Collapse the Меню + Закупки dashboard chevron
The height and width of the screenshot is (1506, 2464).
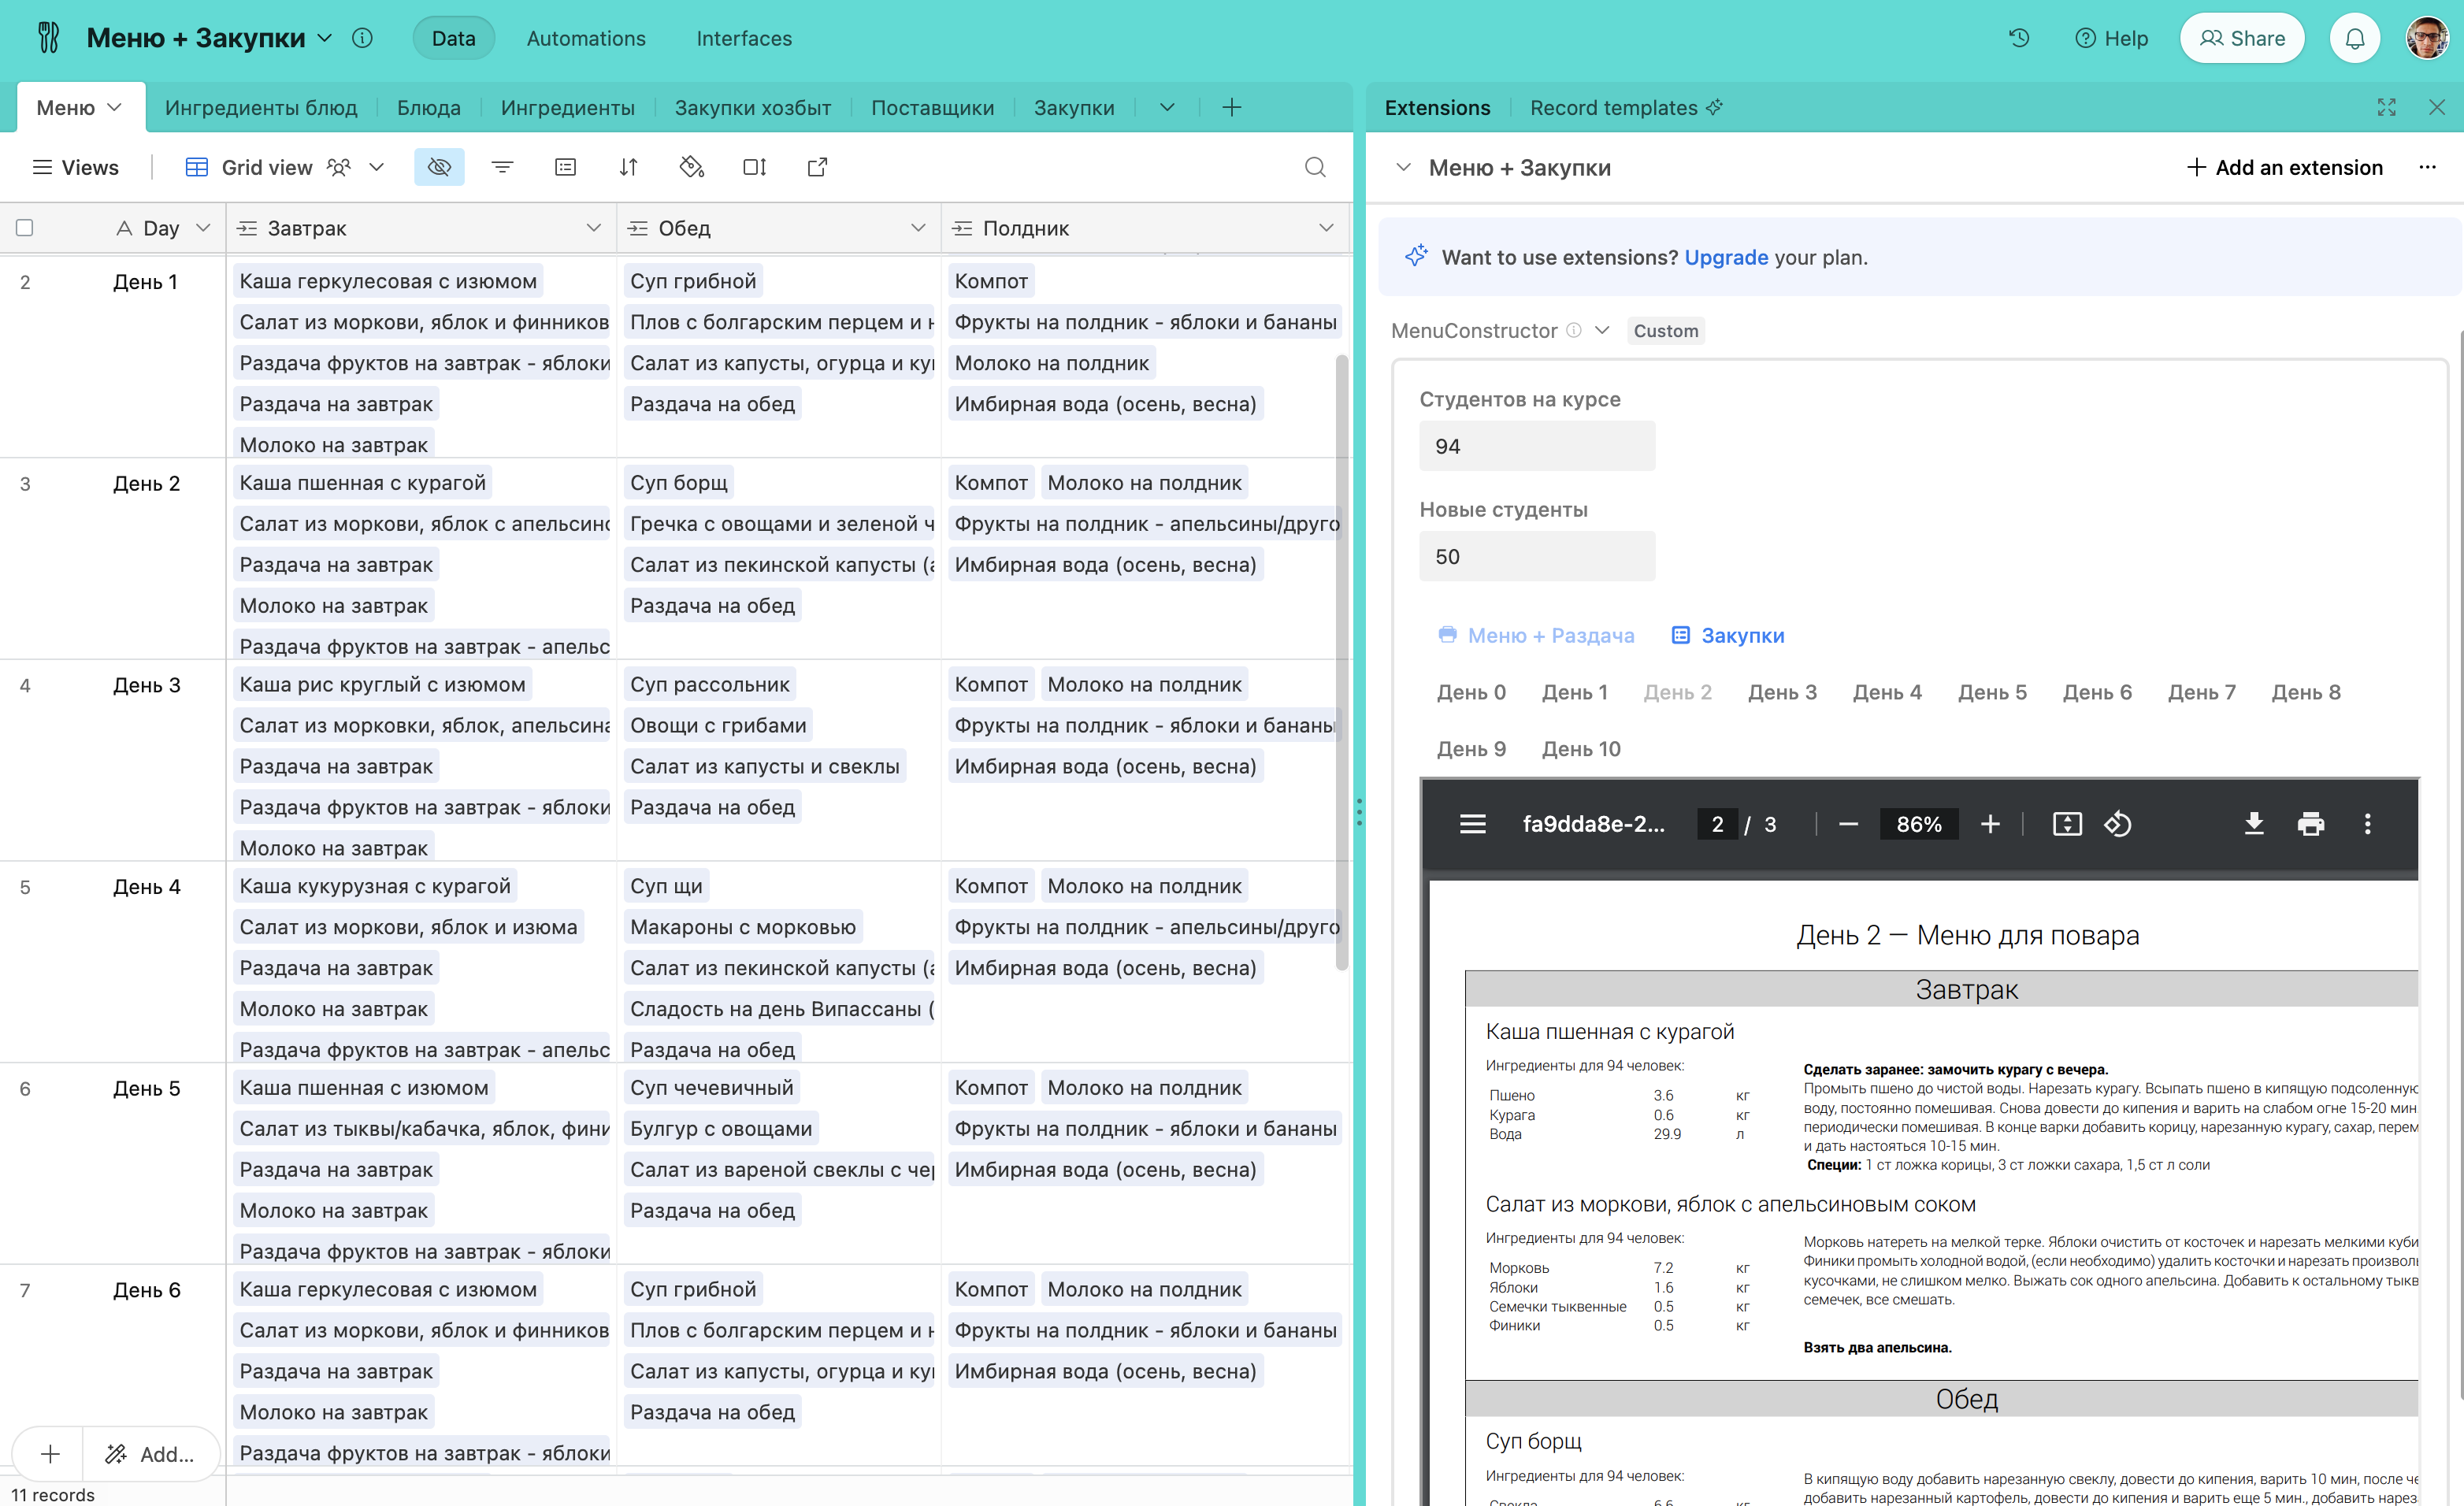coord(1404,167)
